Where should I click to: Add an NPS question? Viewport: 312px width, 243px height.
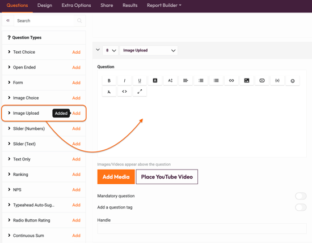[76, 190]
